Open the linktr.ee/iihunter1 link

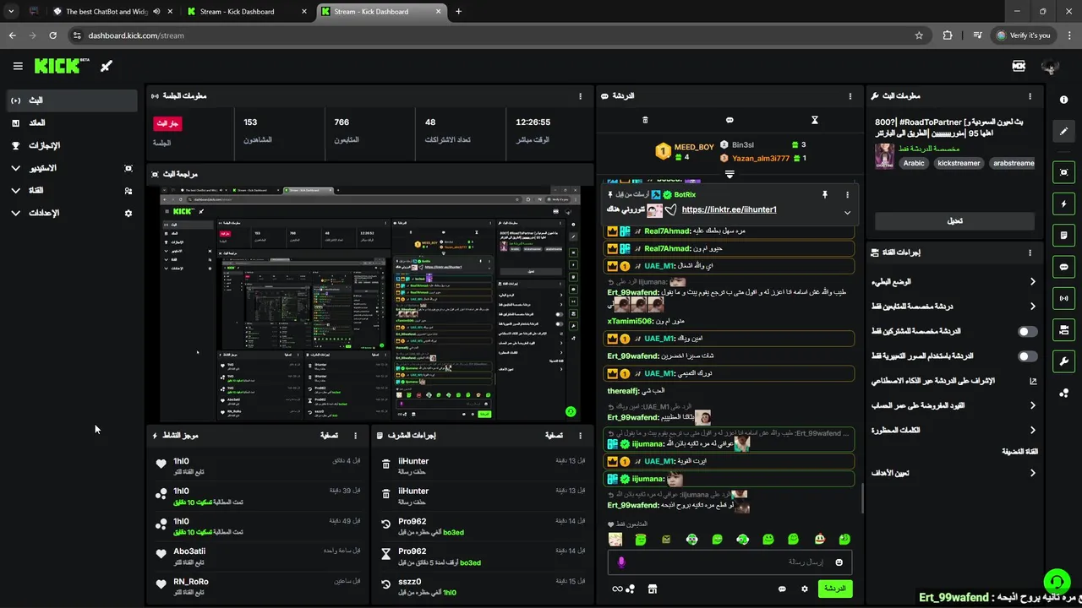(x=729, y=209)
